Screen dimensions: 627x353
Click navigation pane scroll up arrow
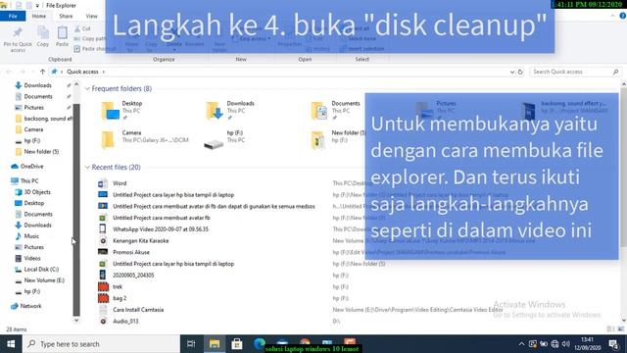(x=76, y=84)
